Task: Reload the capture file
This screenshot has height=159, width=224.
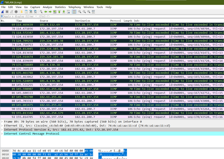Action: (35, 12)
